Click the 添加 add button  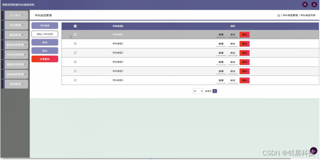[x=45, y=51]
